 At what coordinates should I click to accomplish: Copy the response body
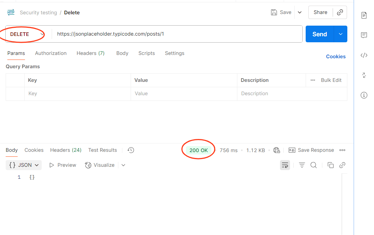point(330,165)
